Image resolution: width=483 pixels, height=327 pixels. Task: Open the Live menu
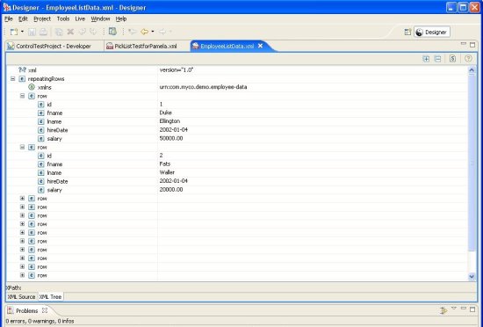80,18
